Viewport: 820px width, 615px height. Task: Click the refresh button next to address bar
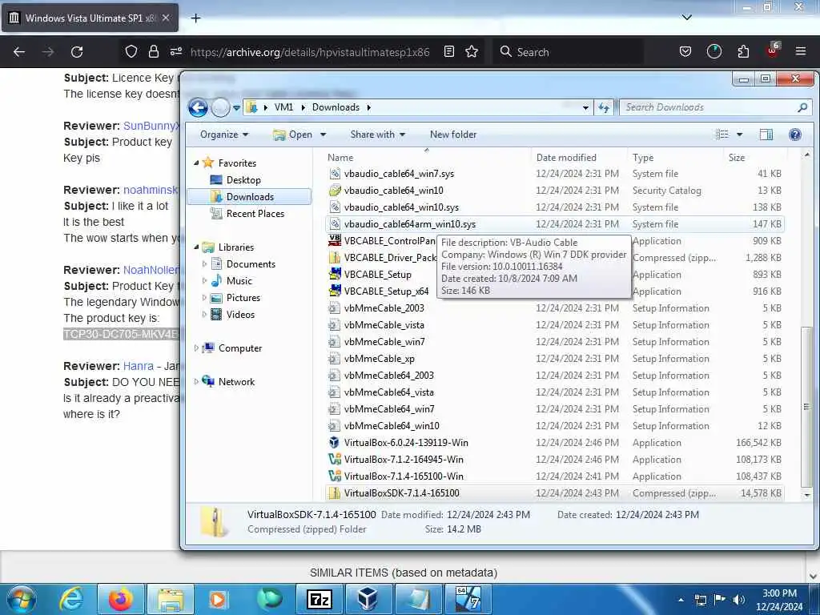[x=604, y=107]
